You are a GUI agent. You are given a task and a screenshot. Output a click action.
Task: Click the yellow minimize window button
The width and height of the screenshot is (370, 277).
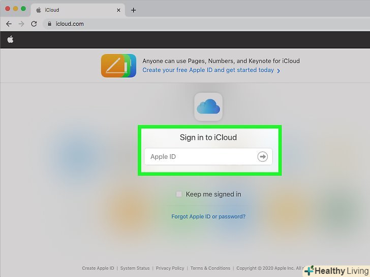(x=15, y=9)
